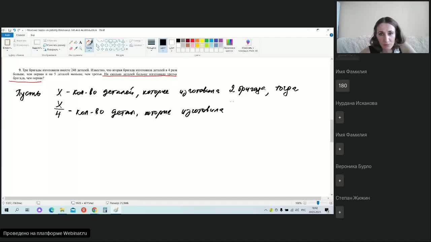Viewport: 431px width, 242px height.
Task: Open Microsoft Edge from taskbar
Action: tap(51, 210)
